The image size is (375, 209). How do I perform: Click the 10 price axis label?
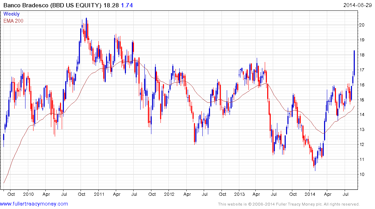coord(362,175)
